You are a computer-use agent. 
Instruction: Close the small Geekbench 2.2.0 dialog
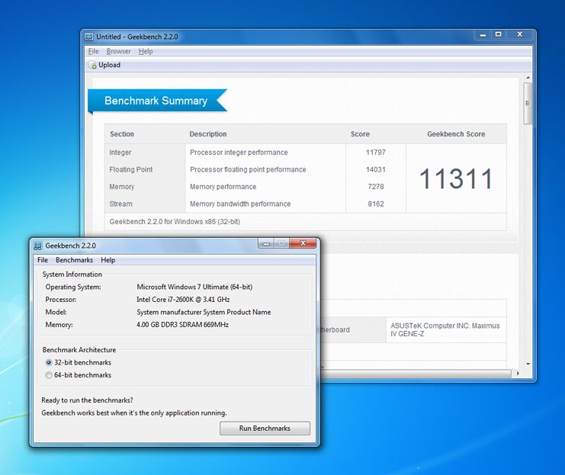pyautogui.click(x=303, y=243)
